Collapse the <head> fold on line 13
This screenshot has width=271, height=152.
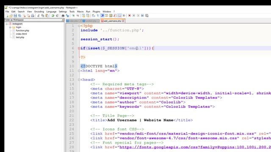tap(79, 80)
